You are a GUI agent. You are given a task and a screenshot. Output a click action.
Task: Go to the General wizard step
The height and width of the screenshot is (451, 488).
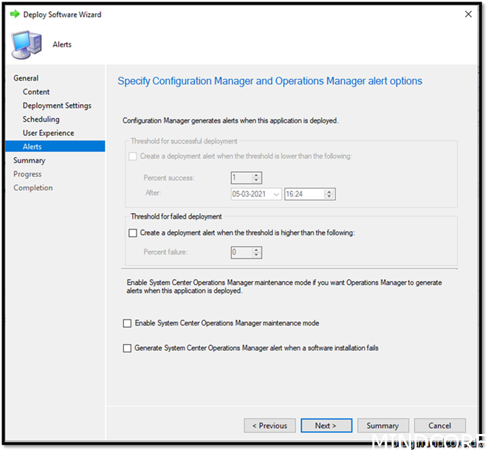pos(26,78)
